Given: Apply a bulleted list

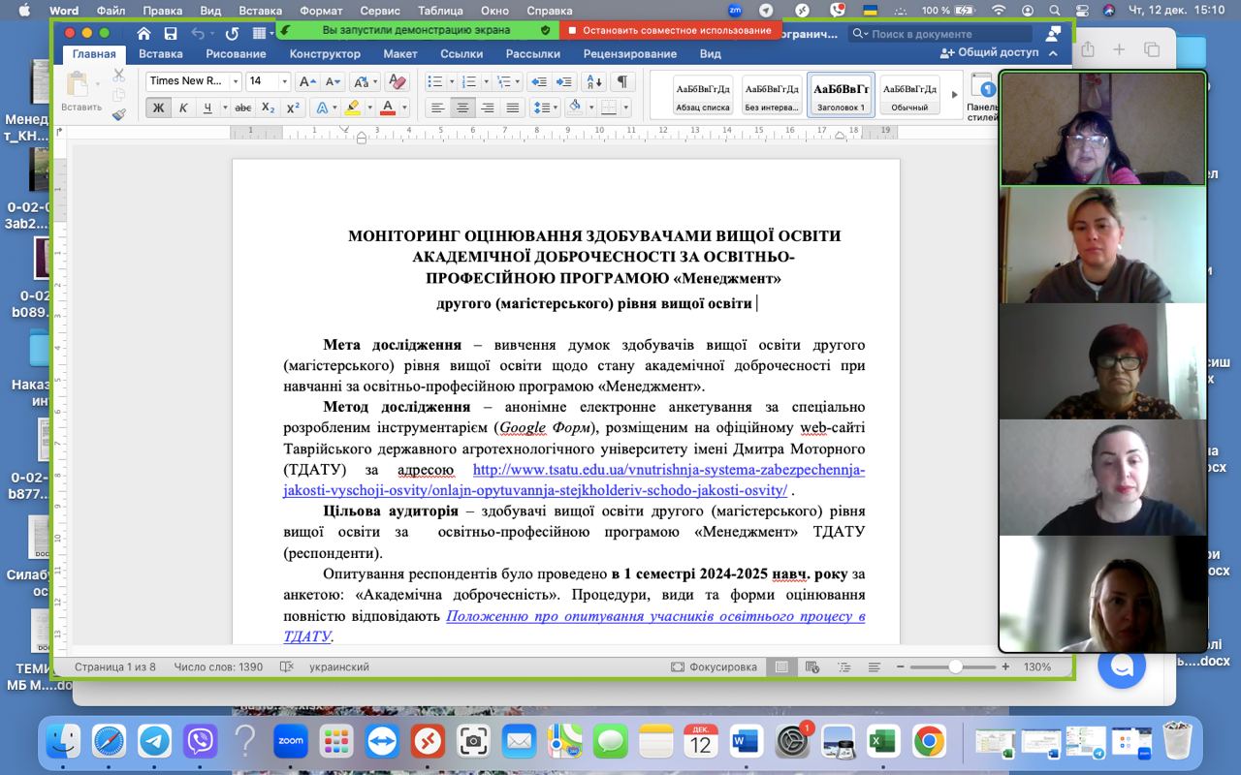Looking at the screenshot, I should point(436,81).
